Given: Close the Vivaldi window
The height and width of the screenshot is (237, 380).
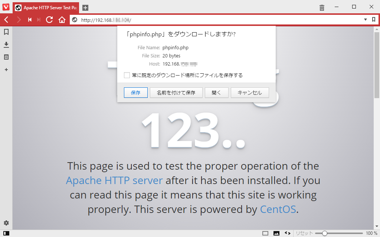Looking at the screenshot, I should point(371,7).
